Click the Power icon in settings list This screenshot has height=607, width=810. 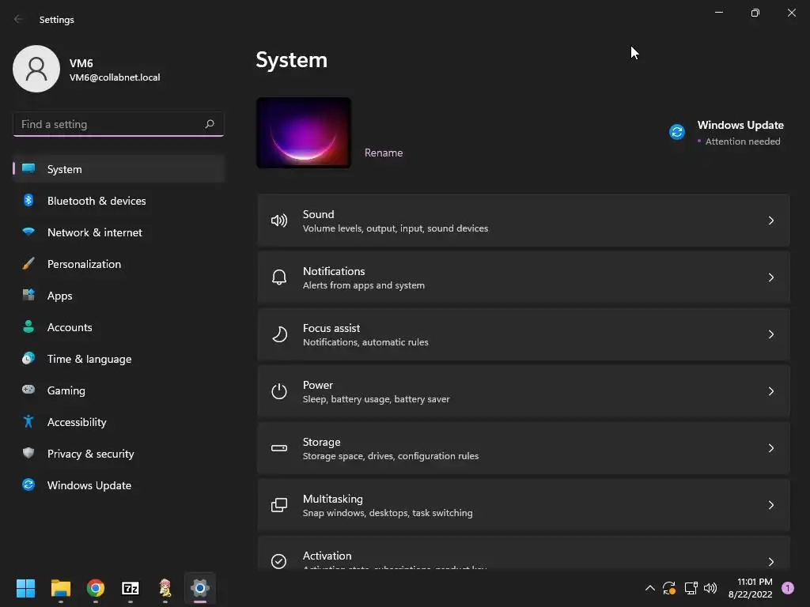pyautogui.click(x=279, y=391)
